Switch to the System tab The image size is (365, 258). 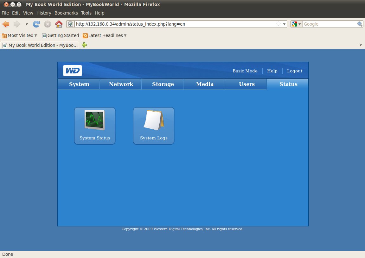click(x=79, y=84)
